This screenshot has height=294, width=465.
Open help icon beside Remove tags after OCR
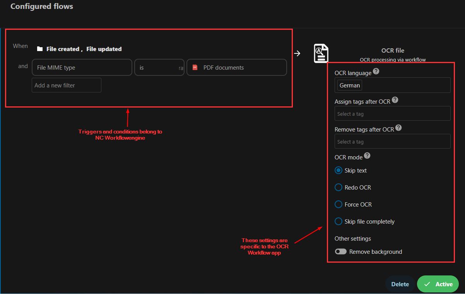398,128
